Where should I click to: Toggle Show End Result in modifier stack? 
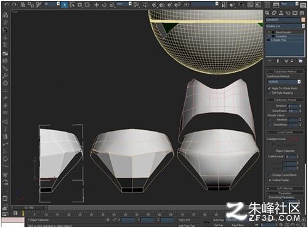[x=278, y=61]
